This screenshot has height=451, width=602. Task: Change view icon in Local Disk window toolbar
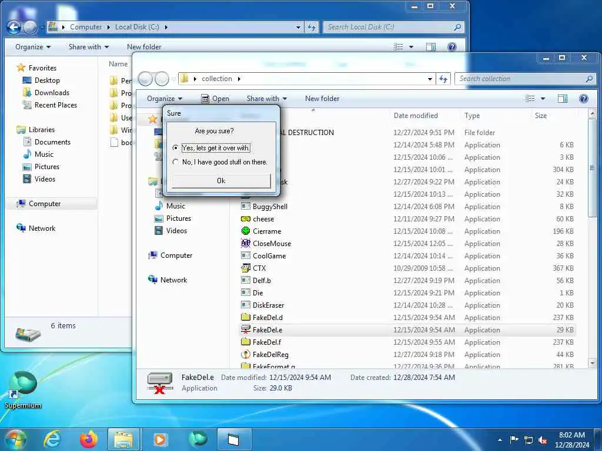click(x=399, y=47)
